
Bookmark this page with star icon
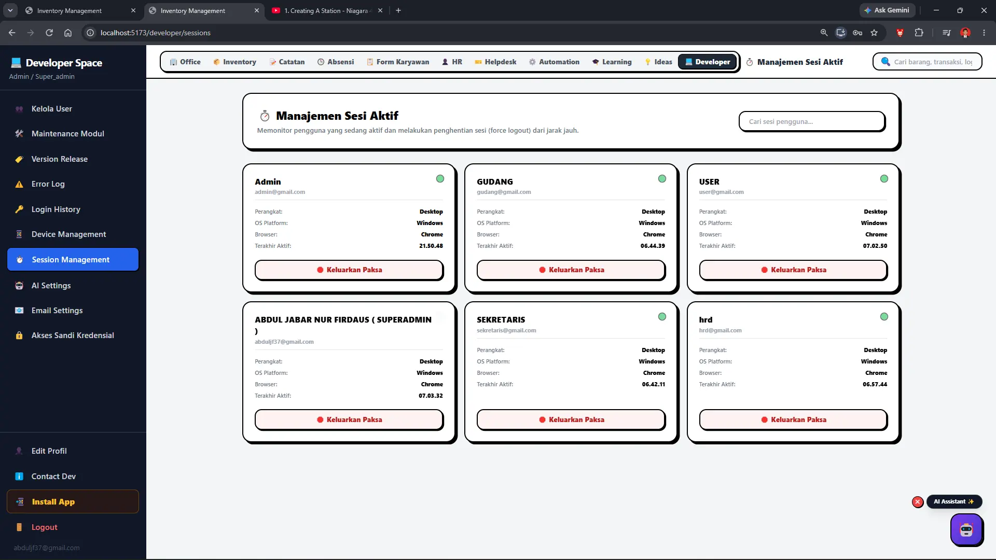(874, 33)
